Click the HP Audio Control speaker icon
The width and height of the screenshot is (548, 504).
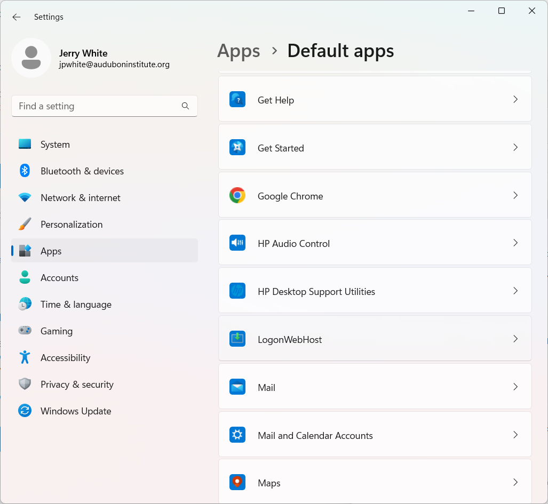(237, 243)
